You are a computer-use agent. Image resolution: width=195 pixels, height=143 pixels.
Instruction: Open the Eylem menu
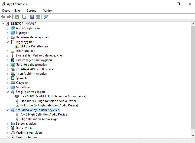click(x=18, y=11)
